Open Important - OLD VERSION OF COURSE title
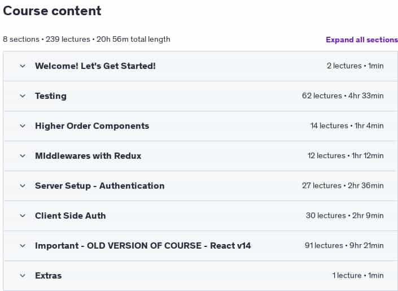398x291 pixels. pos(143,246)
